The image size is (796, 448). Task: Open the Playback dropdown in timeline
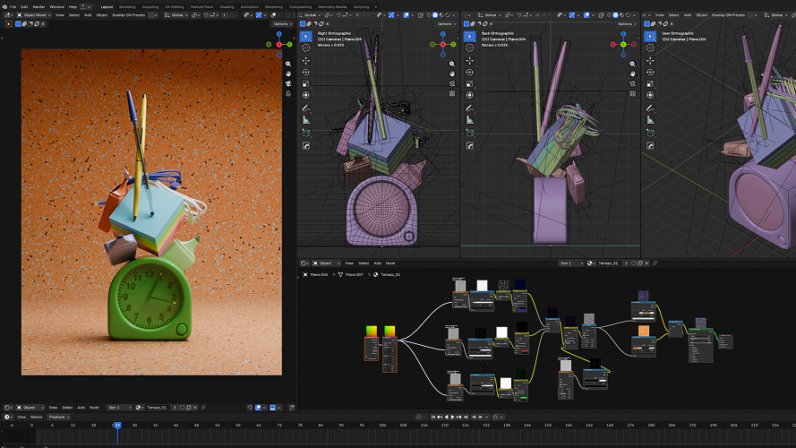pyautogui.click(x=59, y=417)
